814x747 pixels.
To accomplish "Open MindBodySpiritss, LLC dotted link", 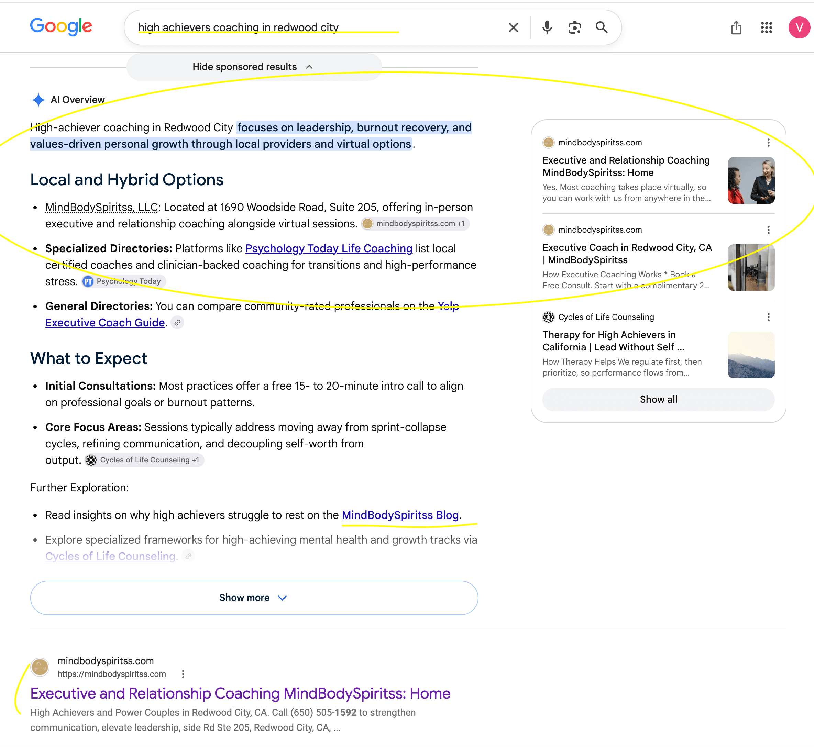I will pos(101,207).
